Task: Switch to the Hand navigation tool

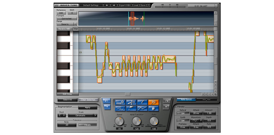Action: pyautogui.click(x=153, y=109)
